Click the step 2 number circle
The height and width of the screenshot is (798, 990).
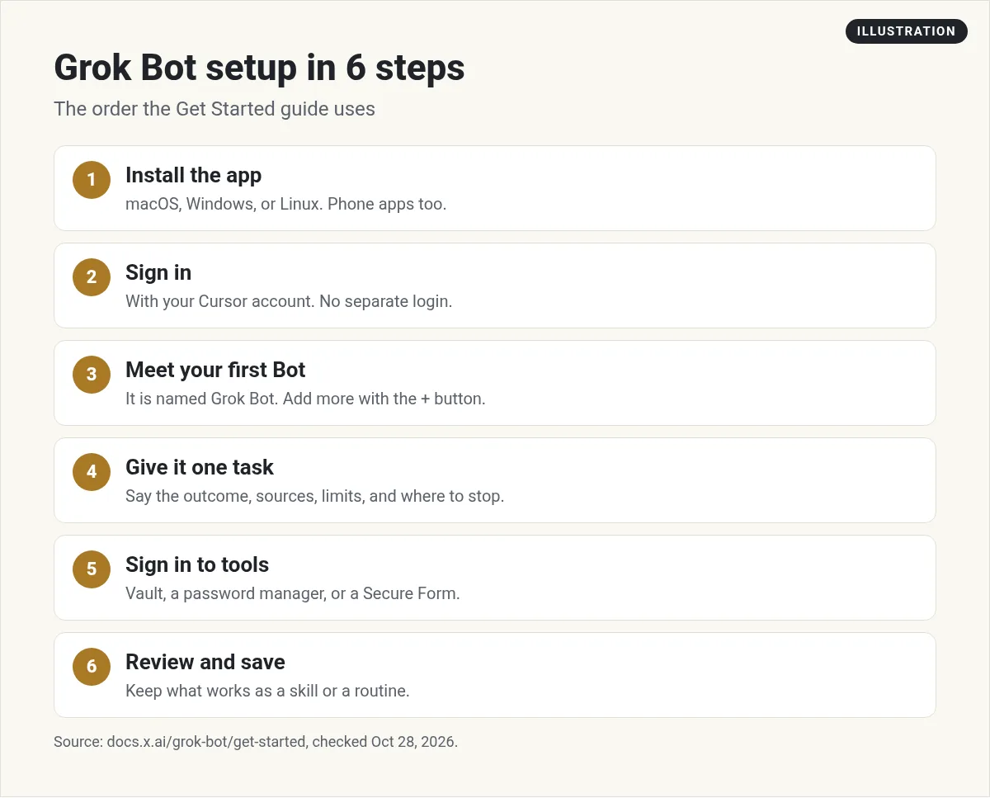[92, 277]
